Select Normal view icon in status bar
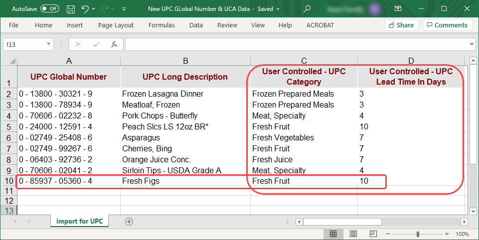Viewport: 479px width, 240px height. tap(333, 234)
